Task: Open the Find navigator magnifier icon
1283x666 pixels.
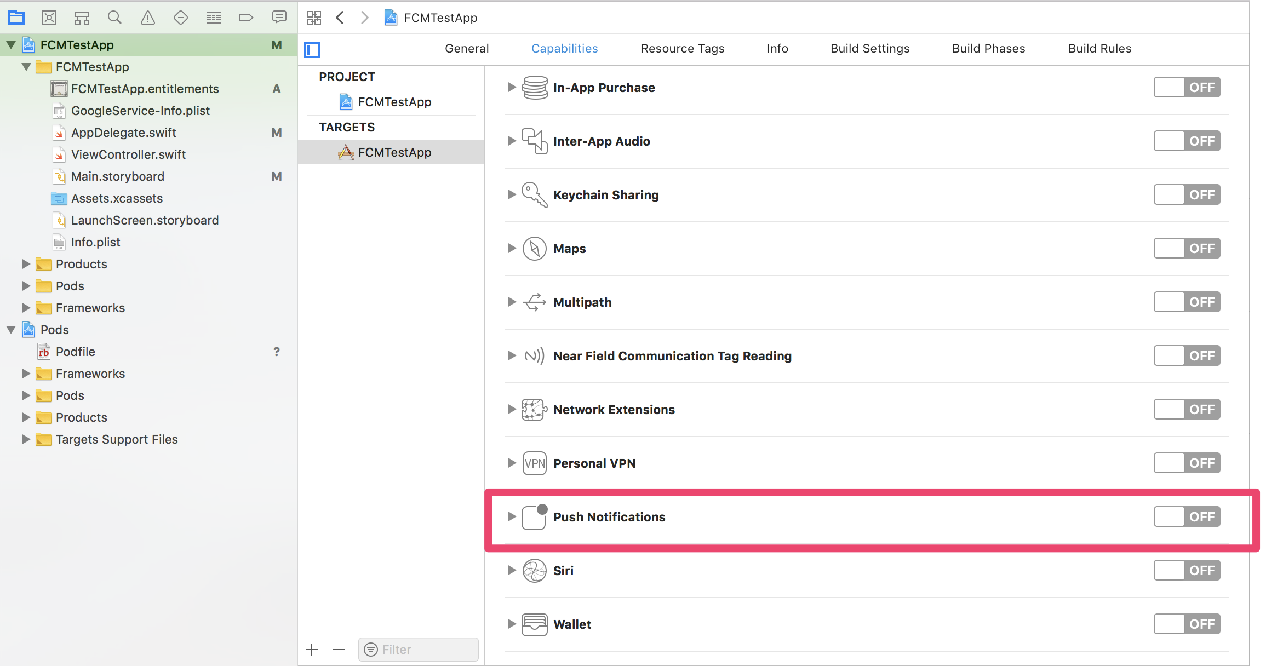Action: pyautogui.click(x=114, y=18)
